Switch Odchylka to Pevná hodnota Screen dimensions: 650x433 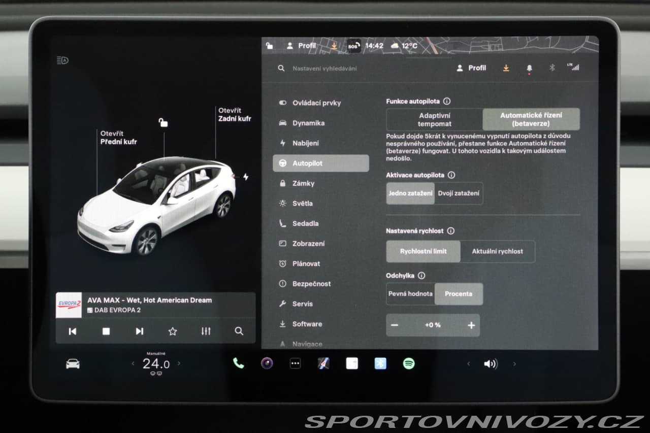point(410,293)
